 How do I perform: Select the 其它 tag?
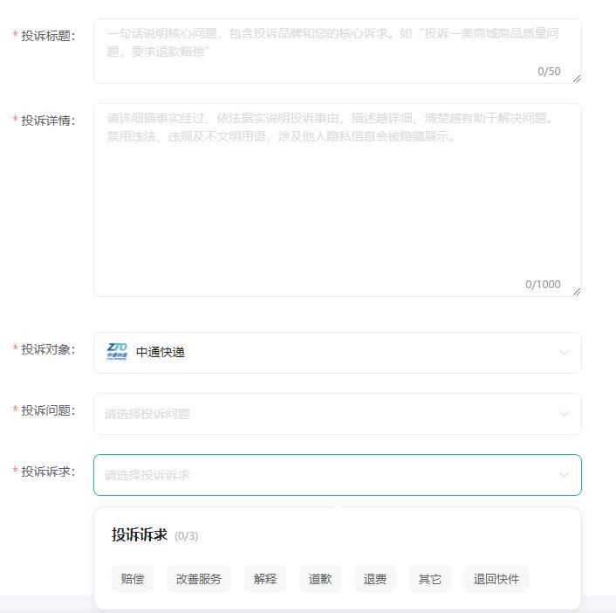click(430, 579)
